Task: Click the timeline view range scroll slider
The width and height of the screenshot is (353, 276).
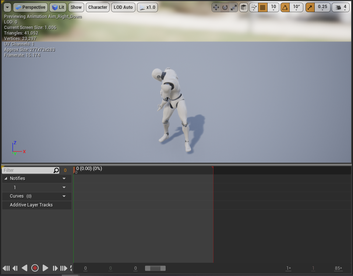Action: point(155,268)
